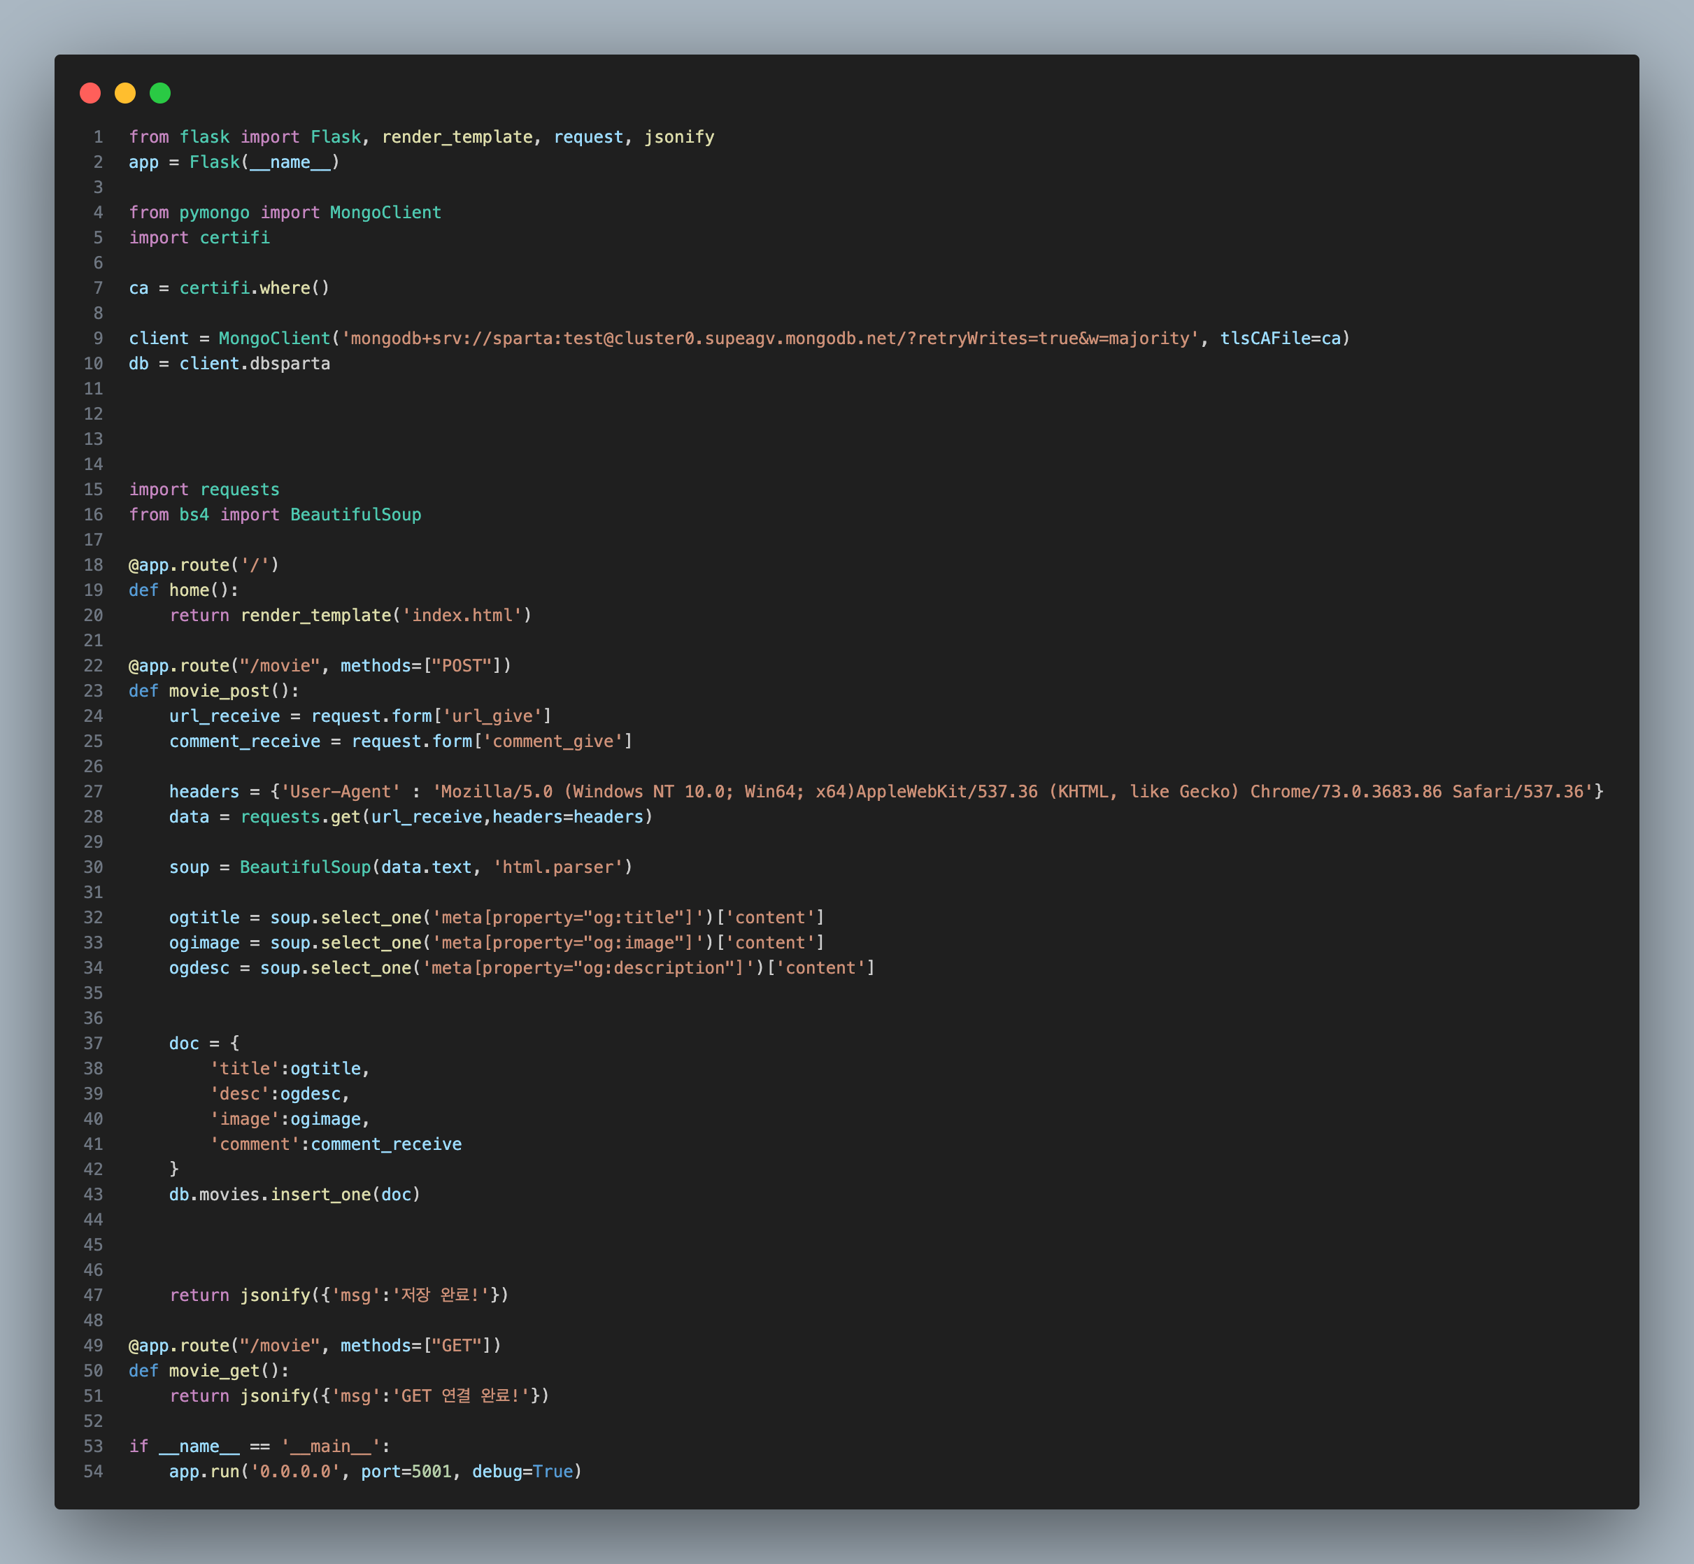Click the "def home():" definition
Image resolution: width=1694 pixels, height=1564 pixels.
tap(184, 591)
